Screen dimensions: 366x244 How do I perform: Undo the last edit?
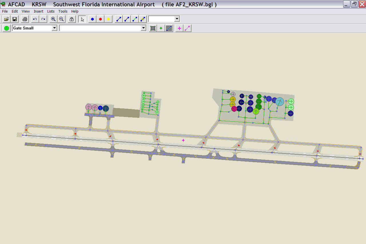coord(35,19)
